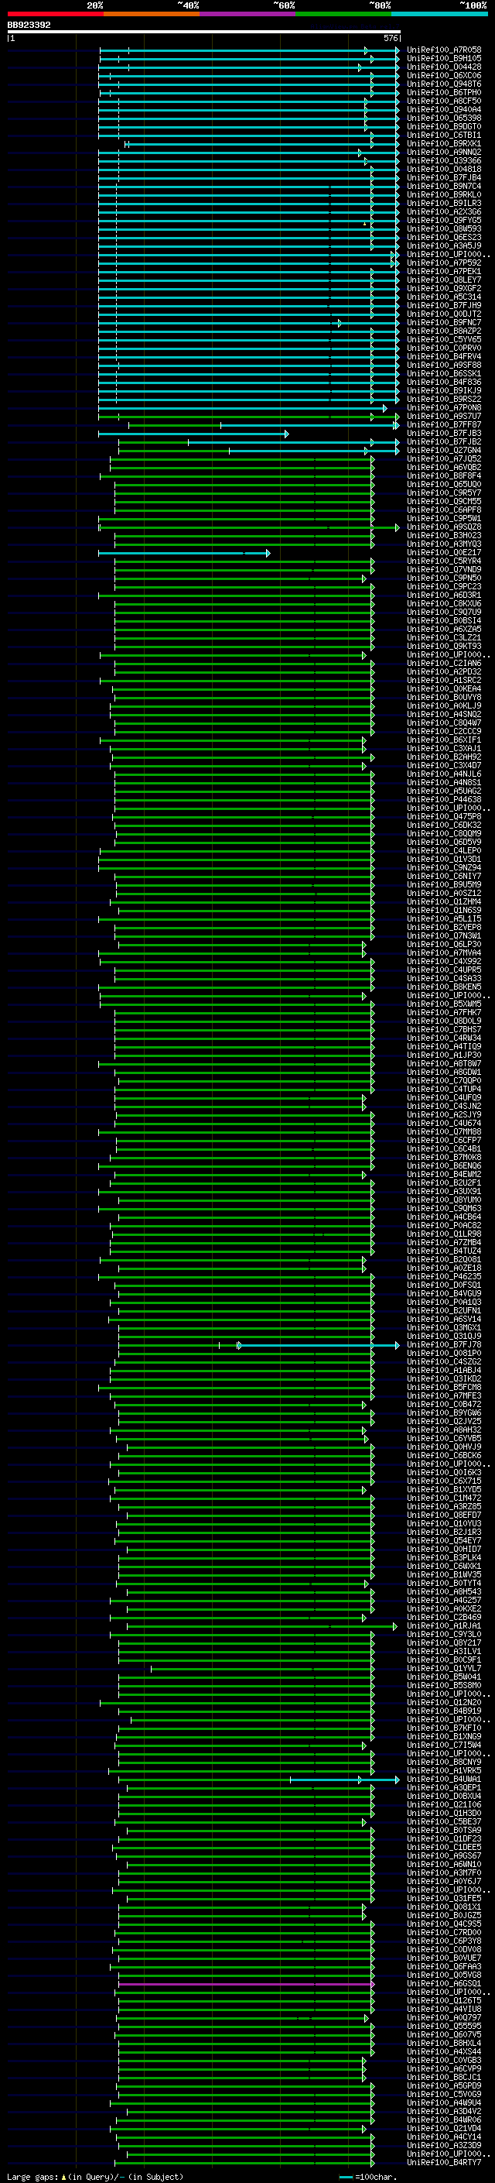Click hit label UniRef100_Q8LEY7
This screenshot has width=495, height=2183.
(x=444, y=280)
